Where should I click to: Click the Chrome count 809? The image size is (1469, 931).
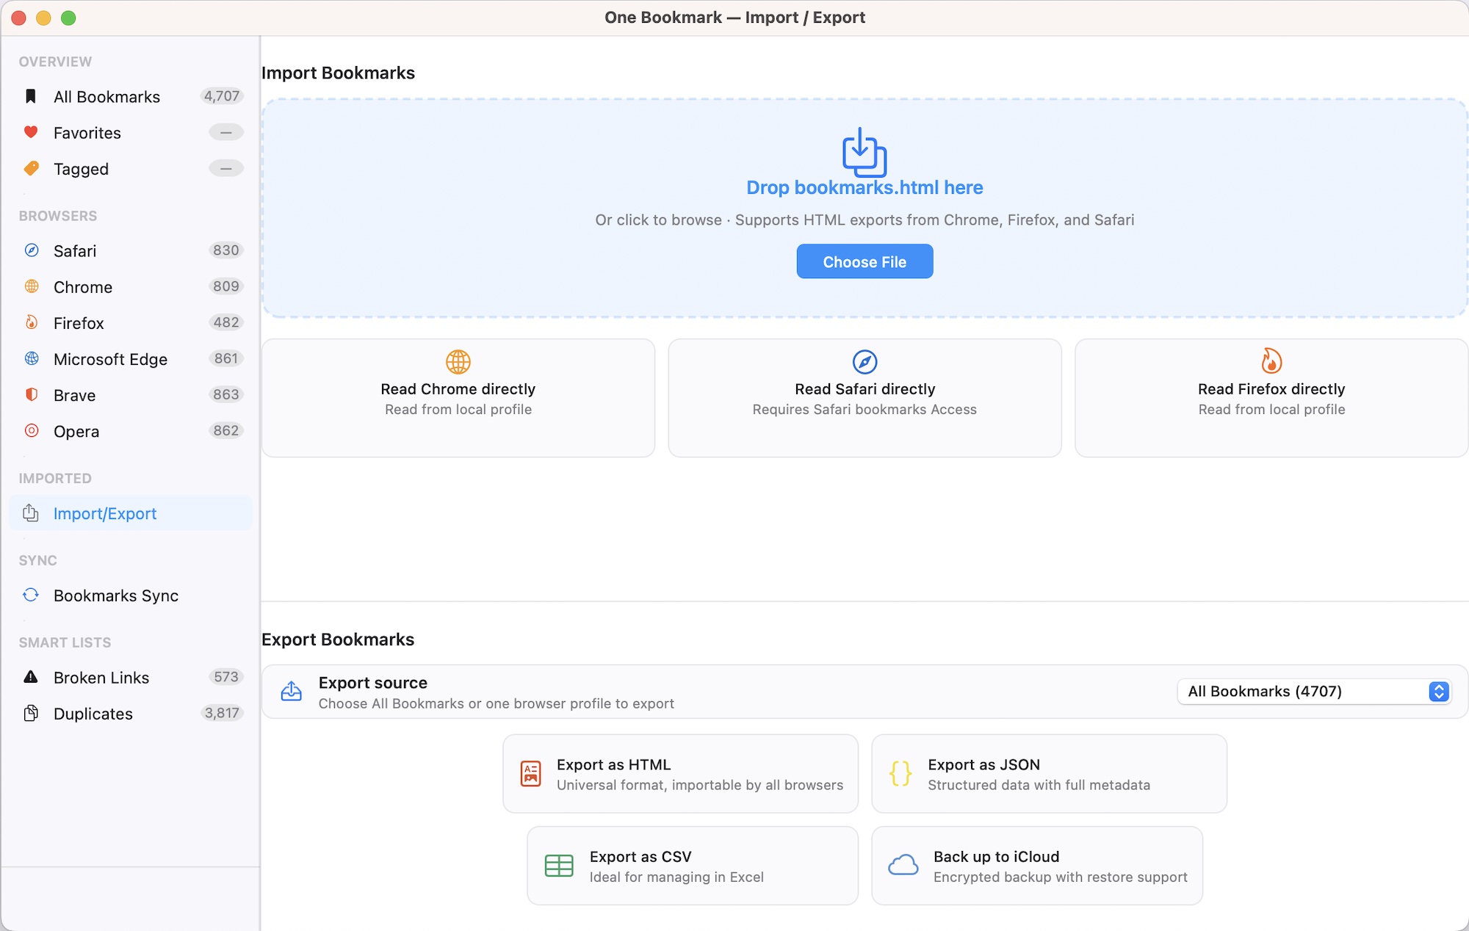(226, 286)
